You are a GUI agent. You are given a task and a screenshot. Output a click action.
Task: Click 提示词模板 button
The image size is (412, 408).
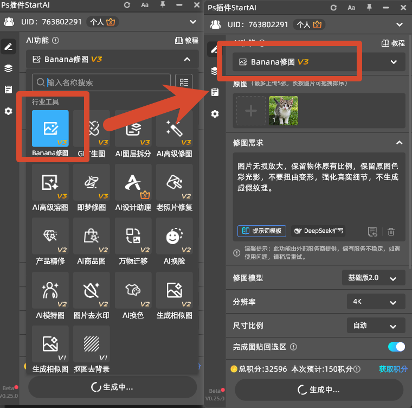tap(262, 231)
